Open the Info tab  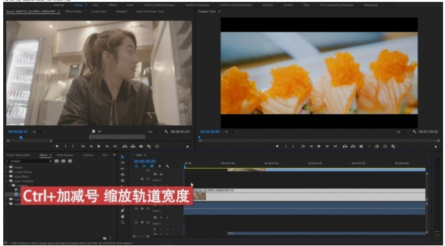pyautogui.click(x=105, y=155)
